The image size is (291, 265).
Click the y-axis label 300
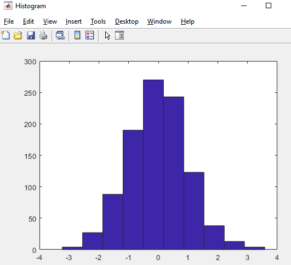[x=30, y=62]
